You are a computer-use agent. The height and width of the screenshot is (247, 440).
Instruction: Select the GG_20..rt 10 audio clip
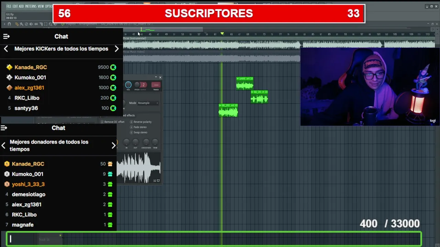coord(259,97)
